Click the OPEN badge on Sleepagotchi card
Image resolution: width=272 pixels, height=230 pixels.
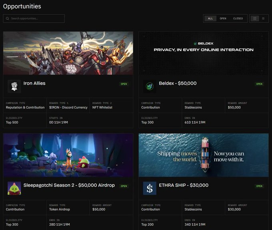pyautogui.click(x=124, y=186)
